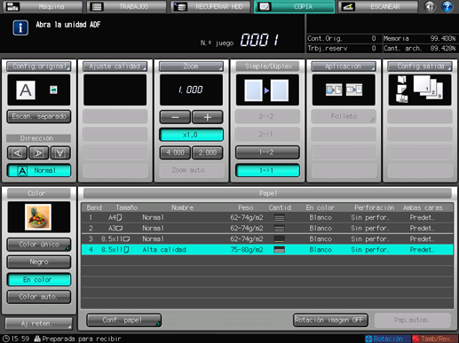
Task: Choose the upside-down direction icon
Action: 60,152
